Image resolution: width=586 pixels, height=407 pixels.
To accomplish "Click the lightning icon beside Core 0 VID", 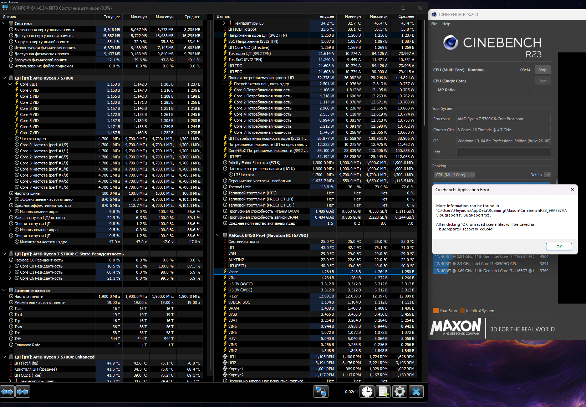I will [17, 90].
